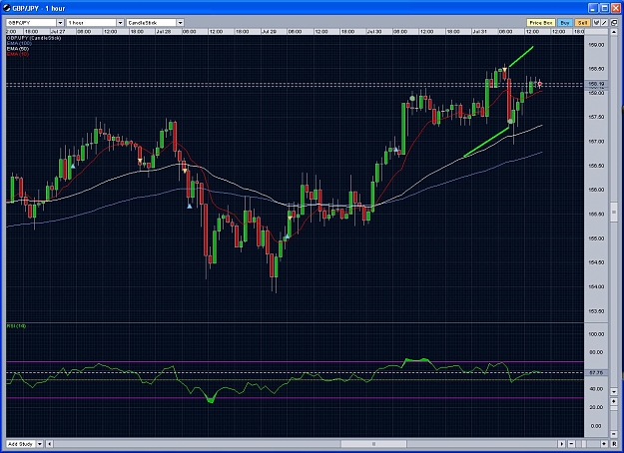
Task: Click the 155.00 price axis label
Action: tap(596, 238)
